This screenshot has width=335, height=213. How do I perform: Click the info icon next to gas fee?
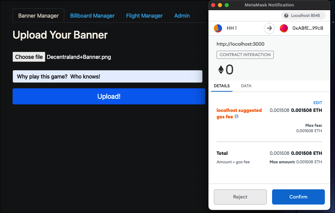pyautogui.click(x=237, y=116)
